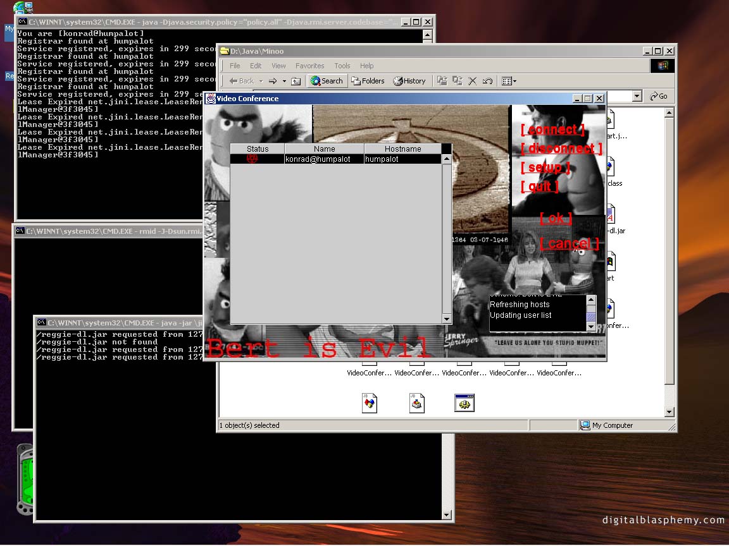
Task: Click the [disconnect] link in Video Conference
Action: 561,149
